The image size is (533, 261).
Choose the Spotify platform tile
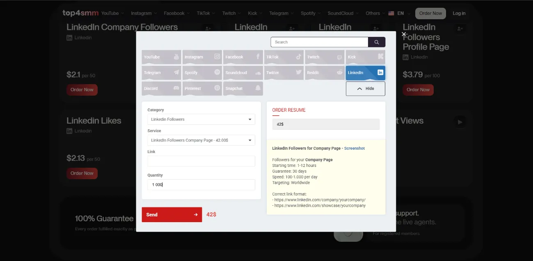pyautogui.click(x=202, y=73)
